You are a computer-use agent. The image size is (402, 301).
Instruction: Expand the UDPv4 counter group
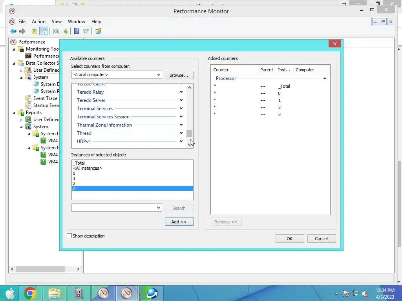tap(181, 141)
